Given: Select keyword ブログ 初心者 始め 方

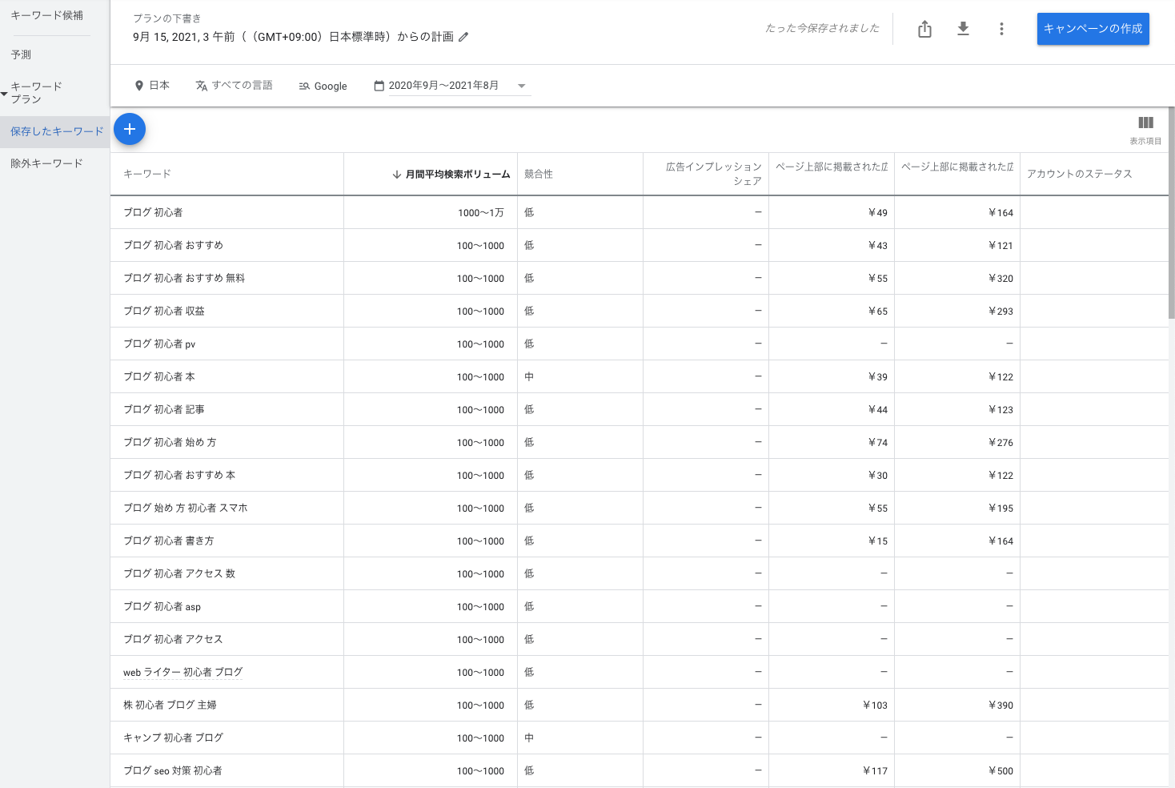Looking at the screenshot, I should 170,442.
